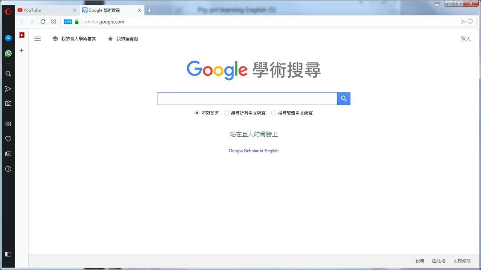This screenshot has width=481, height=270.
Task: Open Speed Dial grid in sidebar
Action: click(x=8, y=124)
